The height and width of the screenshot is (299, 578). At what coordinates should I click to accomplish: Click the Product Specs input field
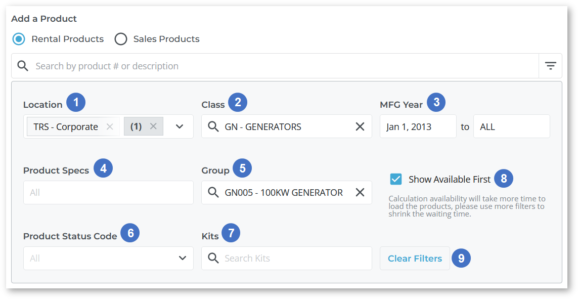[x=108, y=192]
